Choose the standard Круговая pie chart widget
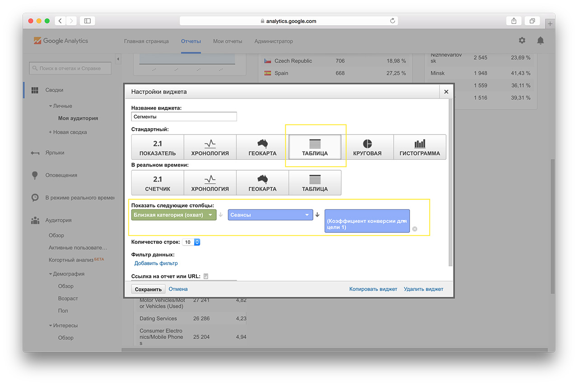Viewport: 578px width, 385px height. point(367,147)
